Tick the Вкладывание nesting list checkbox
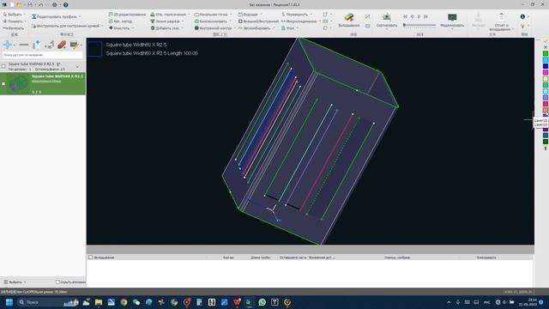This screenshot has height=309, width=549. pos(90,257)
